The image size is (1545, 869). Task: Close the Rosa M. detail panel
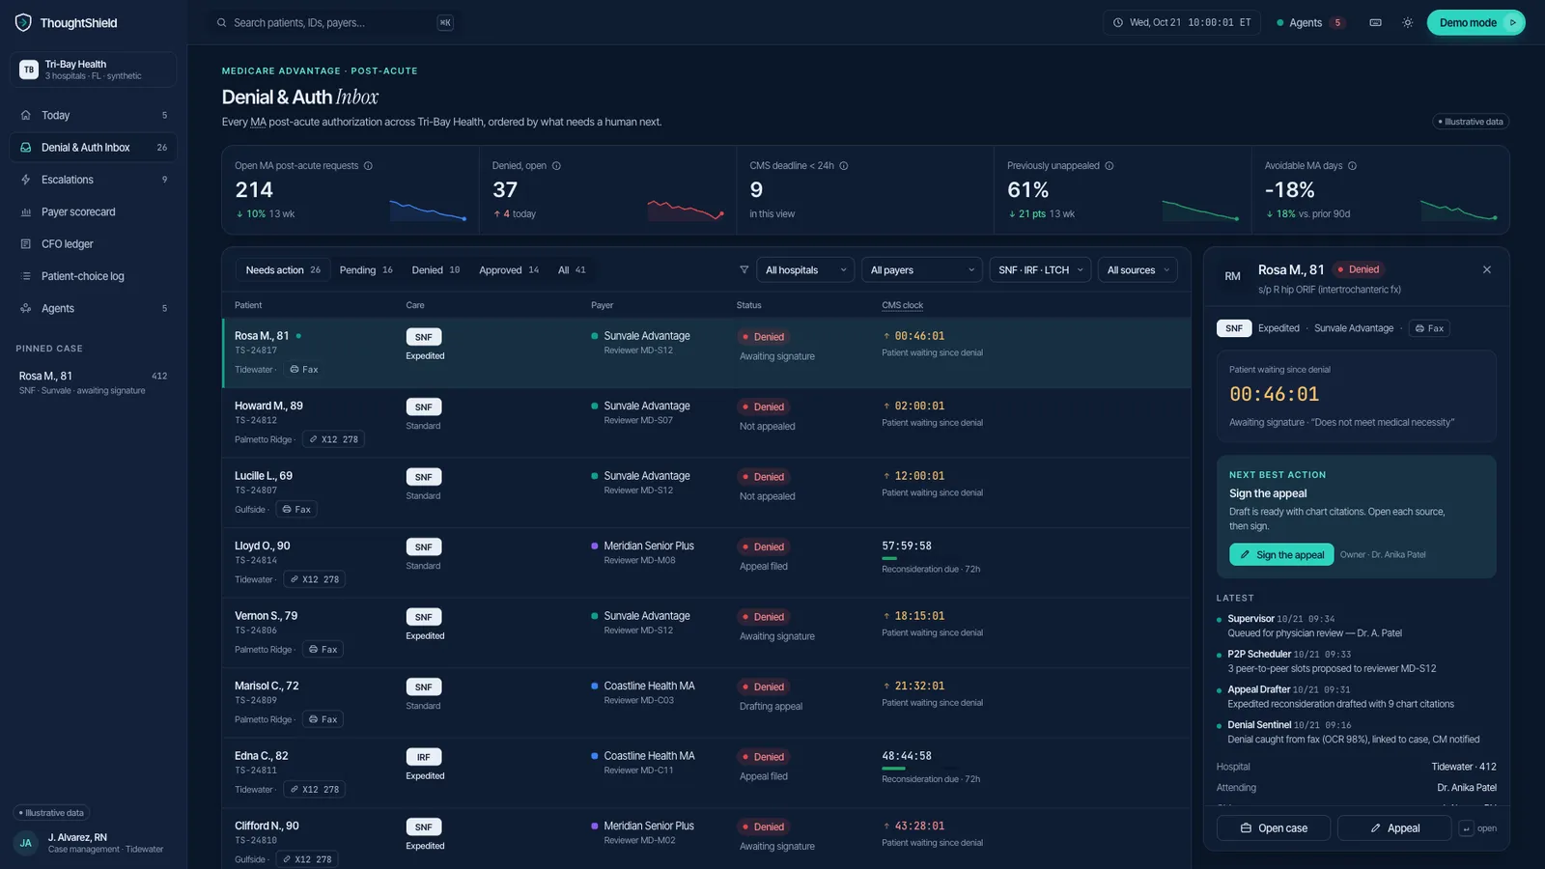(1487, 269)
